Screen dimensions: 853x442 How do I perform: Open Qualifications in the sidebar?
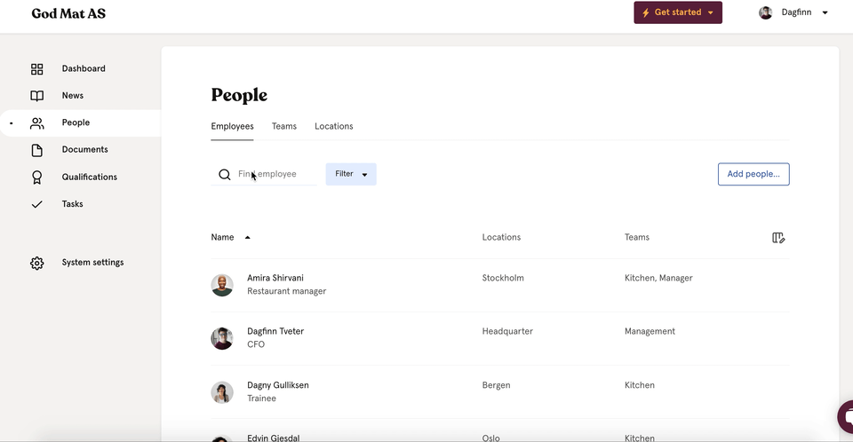pos(89,177)
